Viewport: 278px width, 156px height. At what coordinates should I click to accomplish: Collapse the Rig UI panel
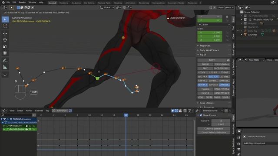(x=203, y=55)
